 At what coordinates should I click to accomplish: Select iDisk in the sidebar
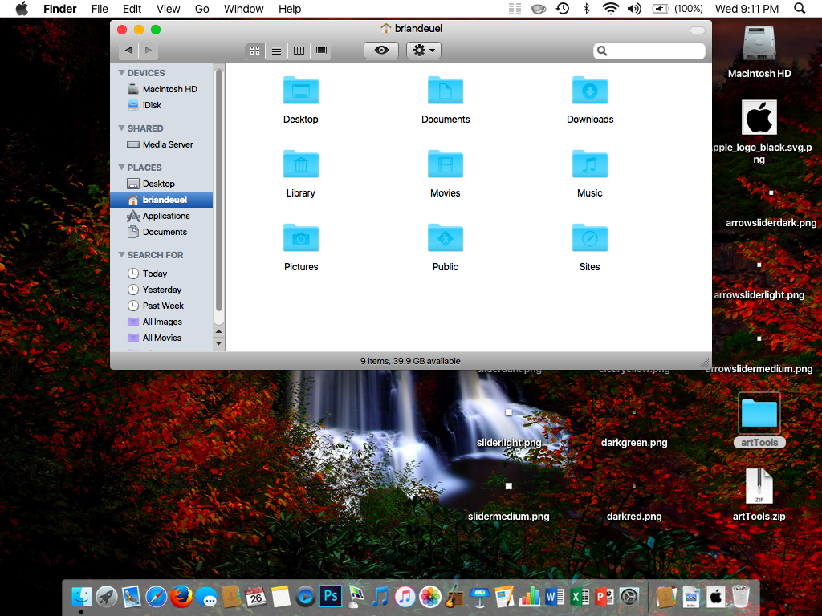click(x=161, y=105)
